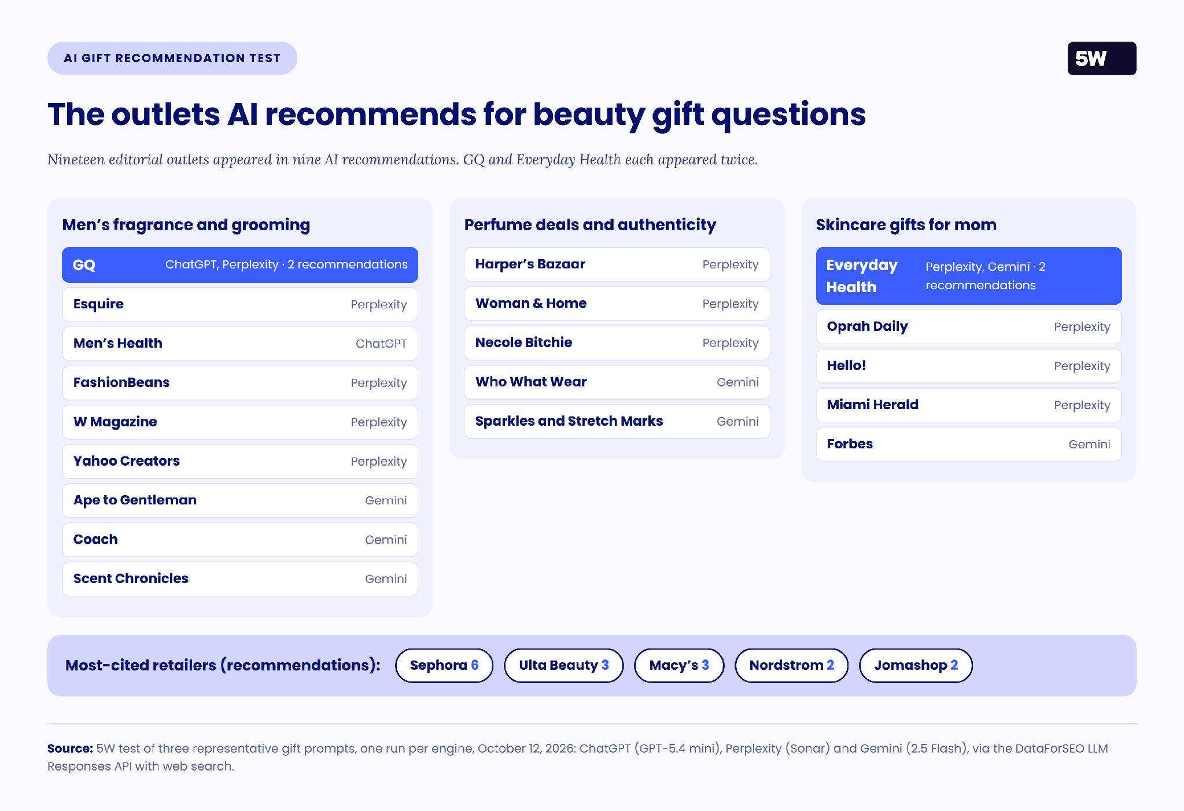Select the Woman & Home row
Image resolution: width=1184 pixels, height=811 pixels.
[617, 304]
